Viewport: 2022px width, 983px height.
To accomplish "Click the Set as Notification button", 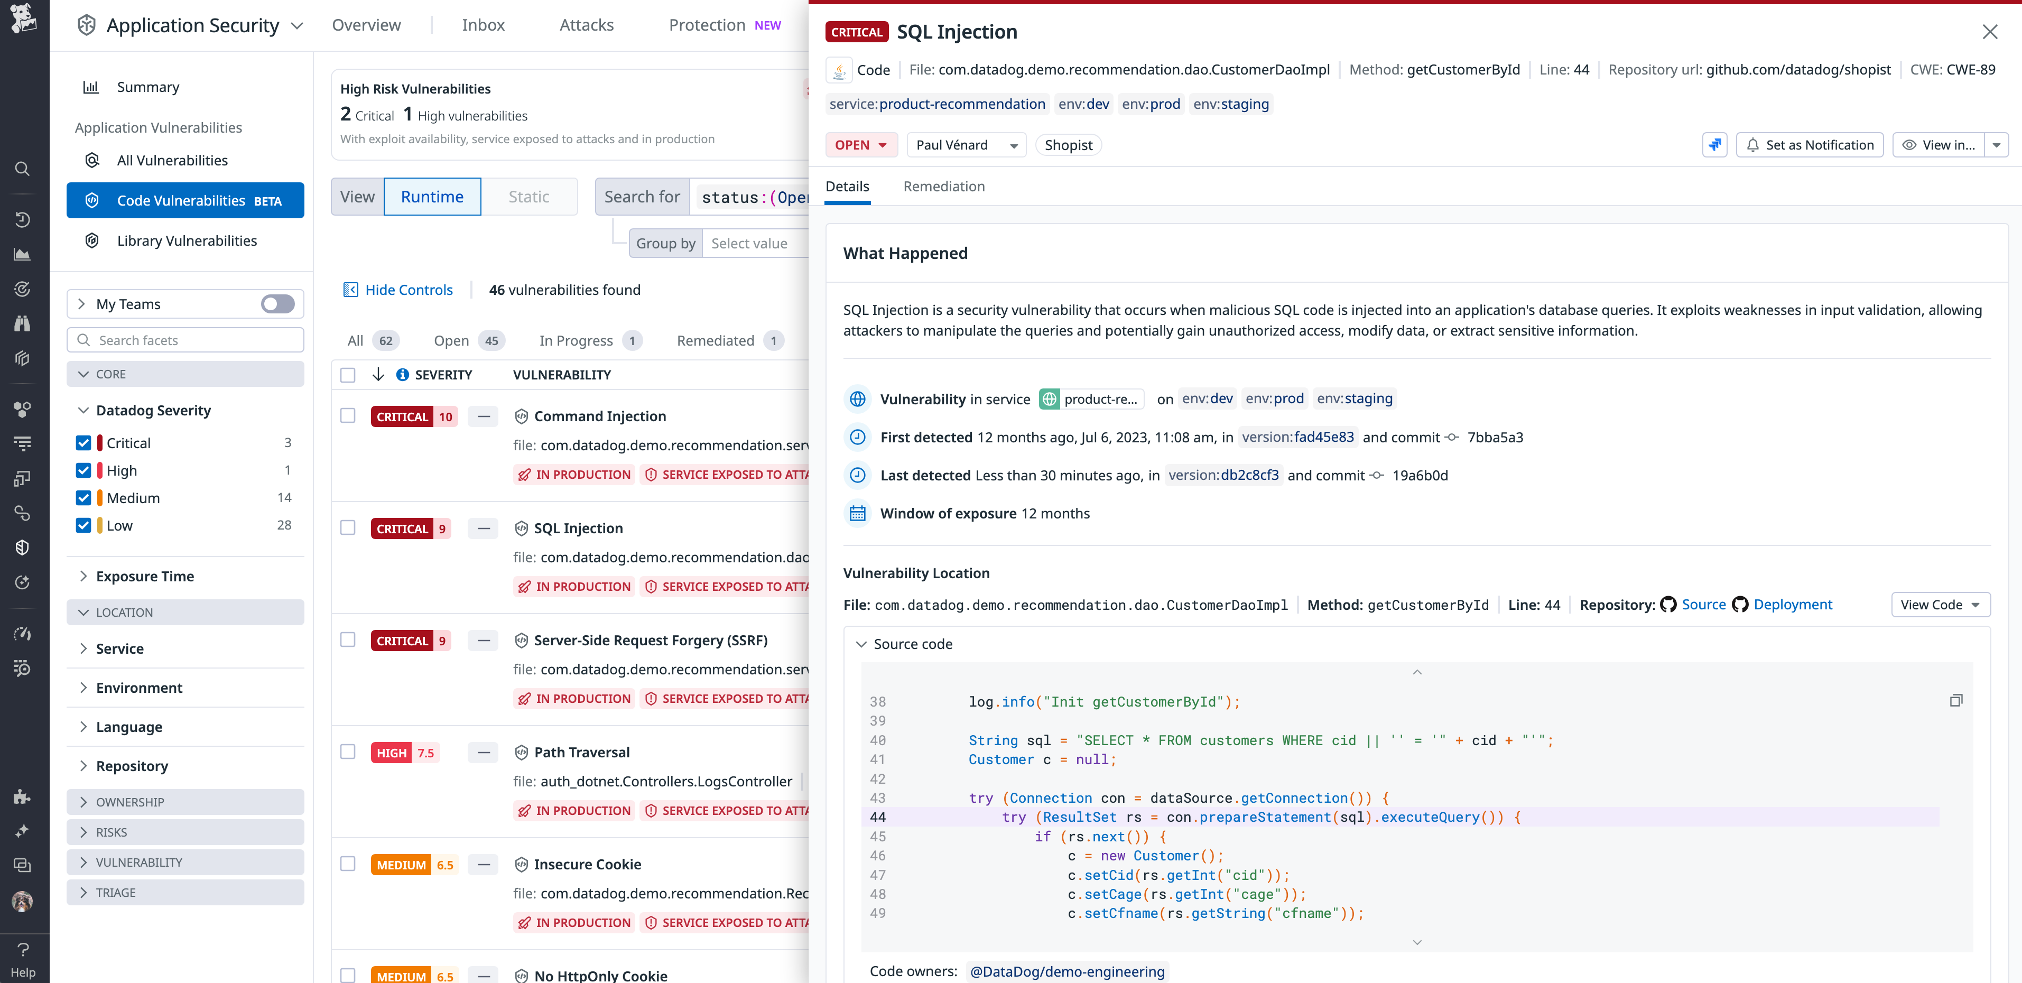I will tap(1810, 144).
